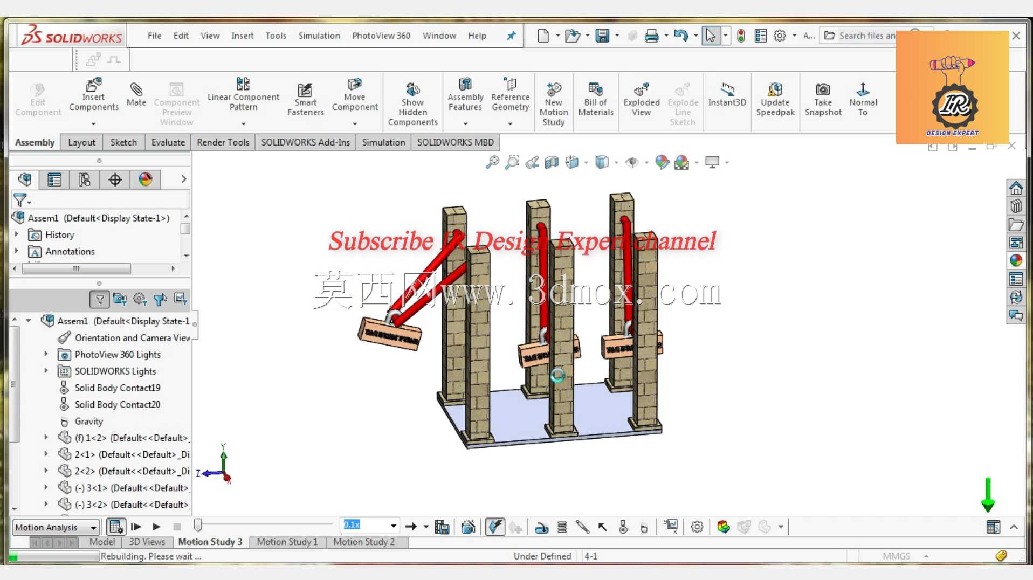Open Hide/Show Items dropdown arrow
Image resolution: width=1033 pixels, height=580 pixels.
point(646,162)
